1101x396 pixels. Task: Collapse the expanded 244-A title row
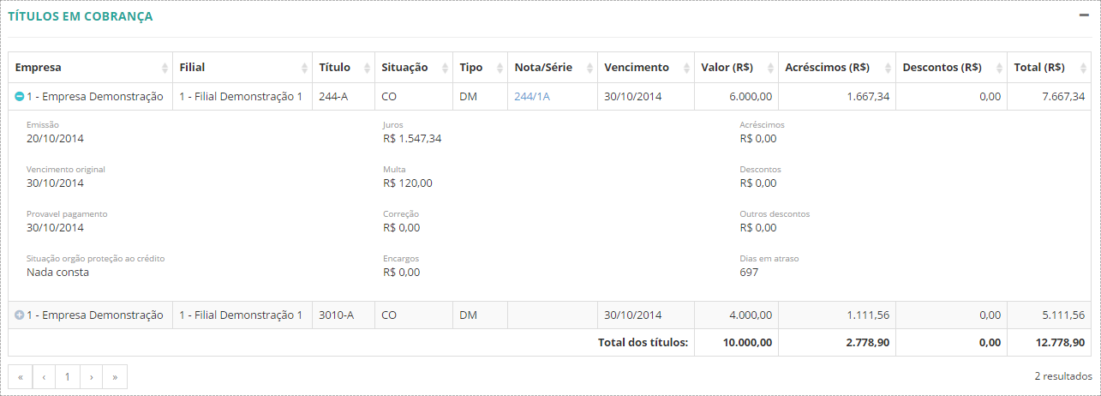point(20,97)
